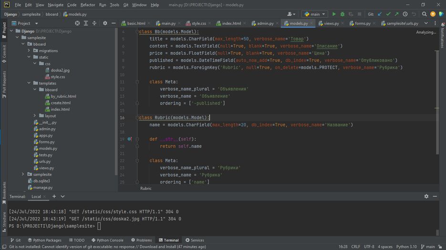
Task: Hide the Project panel with minus icon
Action: [x=114, y=23]
